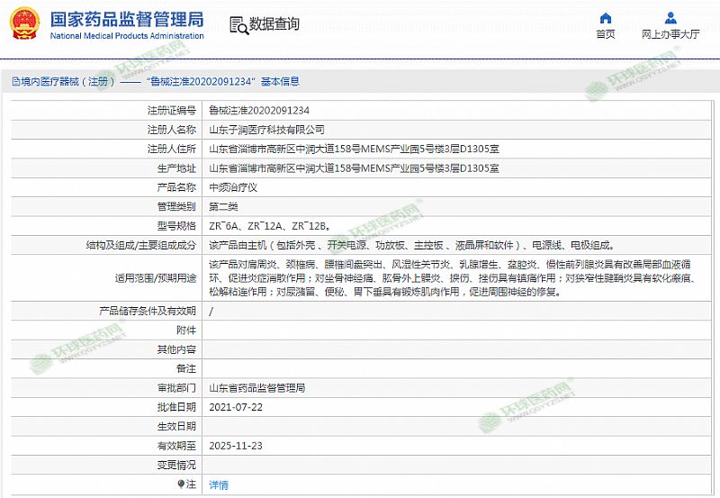
Task: Click management category value 第二类
Action: (223, 206)
